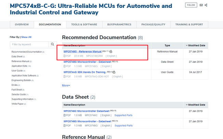Filter by Application Note category

(19, 66)
